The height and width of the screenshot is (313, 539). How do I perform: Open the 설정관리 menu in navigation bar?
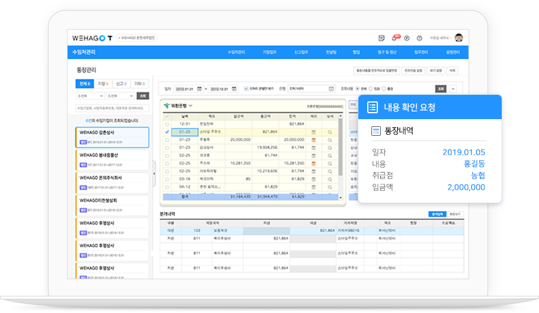click(x=453, y=52)
